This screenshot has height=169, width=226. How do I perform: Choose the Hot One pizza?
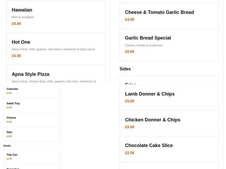(21, 42)
